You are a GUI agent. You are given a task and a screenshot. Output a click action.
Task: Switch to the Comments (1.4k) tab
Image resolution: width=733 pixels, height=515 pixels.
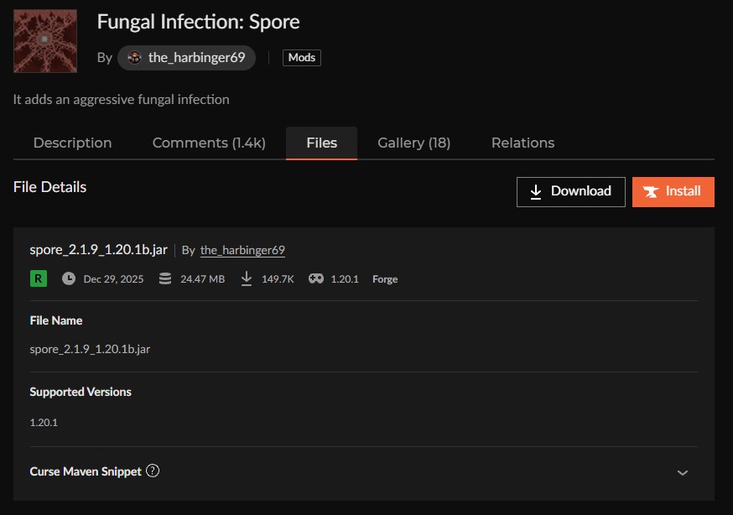(x=209, y=143)
